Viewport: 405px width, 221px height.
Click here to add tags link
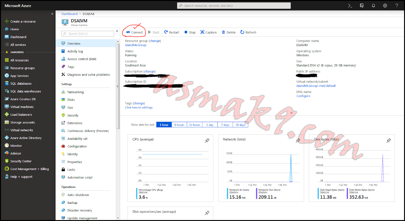139,108
